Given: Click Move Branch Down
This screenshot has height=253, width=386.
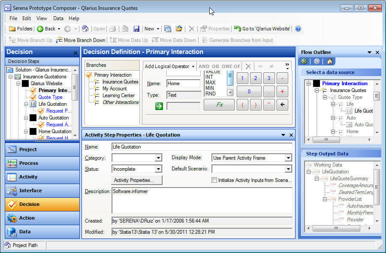Looking at the screenshot, I should coord(81,40).
